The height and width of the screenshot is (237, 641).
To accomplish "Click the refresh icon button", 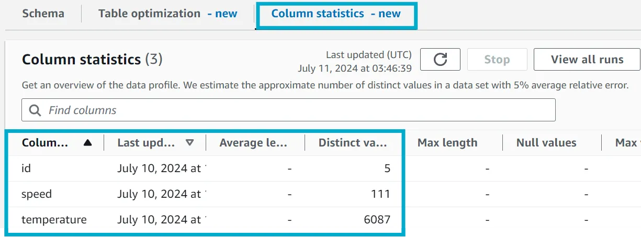I will pos(440,59).
